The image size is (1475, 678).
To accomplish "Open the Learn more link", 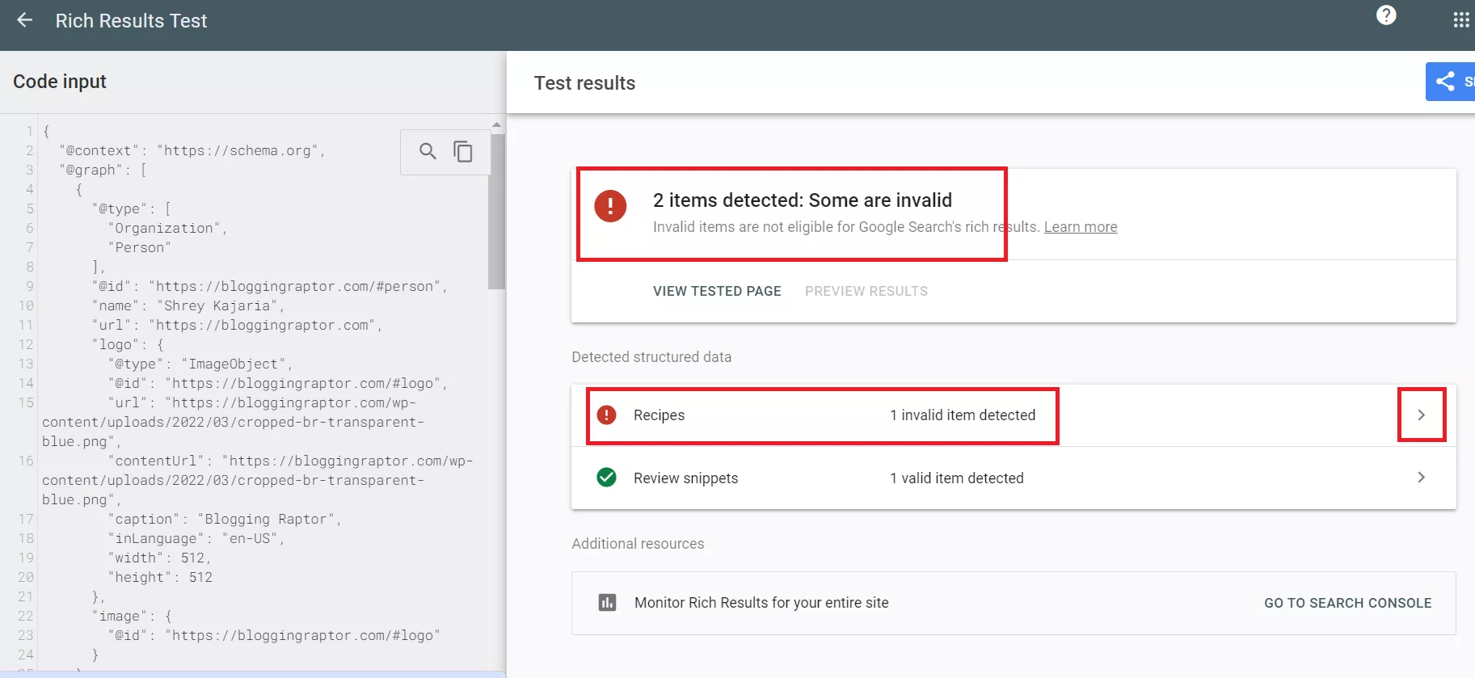I will 1081,227.
